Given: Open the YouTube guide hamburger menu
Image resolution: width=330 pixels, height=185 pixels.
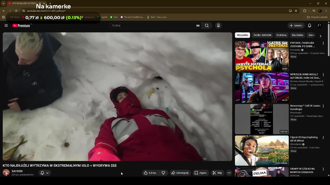Looking at the screenshot, I should pos(6,25).
